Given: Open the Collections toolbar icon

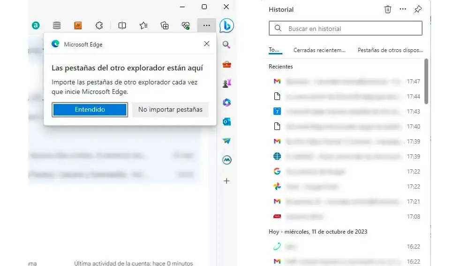Looking at the screenshot, I should pos(165,25).
